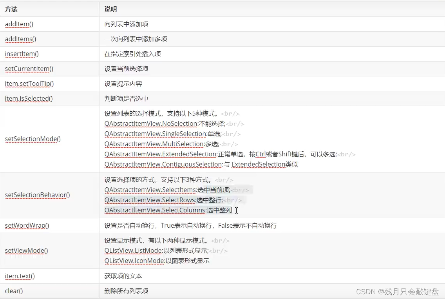Click description 删除所有列表项
Viewport: 445px width, 299px height.
pyautogui.click(x=126, y=291)
